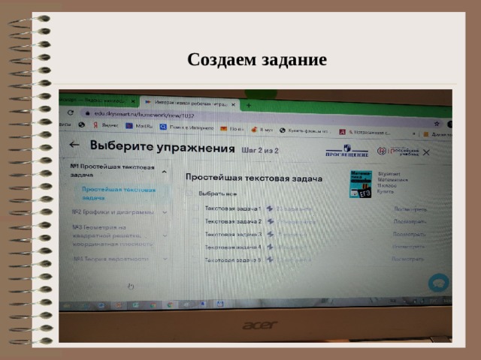Click the Просвещение publisher logo
This screenshot has width=481, height=360.
(347, 151)
